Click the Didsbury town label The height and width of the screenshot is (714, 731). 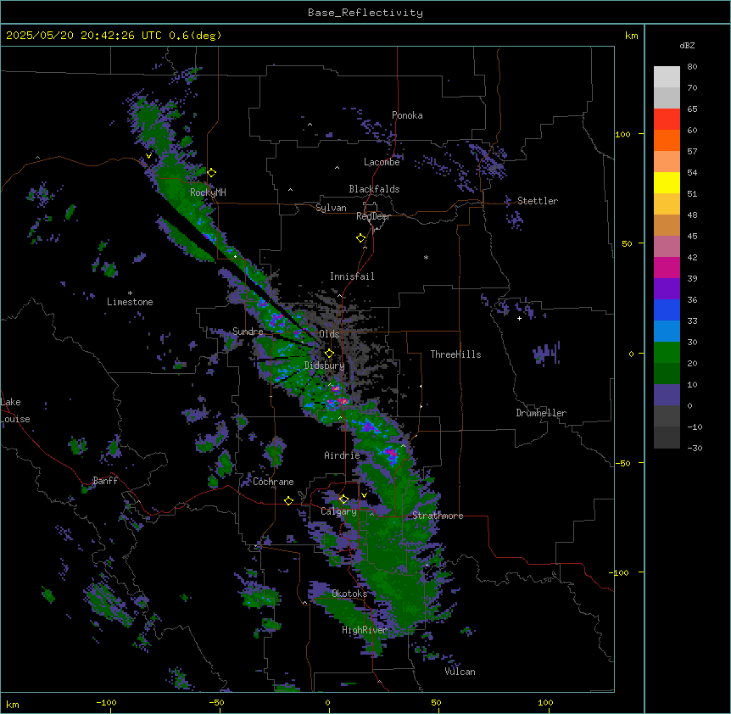[324, 365]
